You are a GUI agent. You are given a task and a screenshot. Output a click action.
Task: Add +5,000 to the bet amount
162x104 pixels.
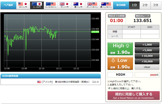147,50
